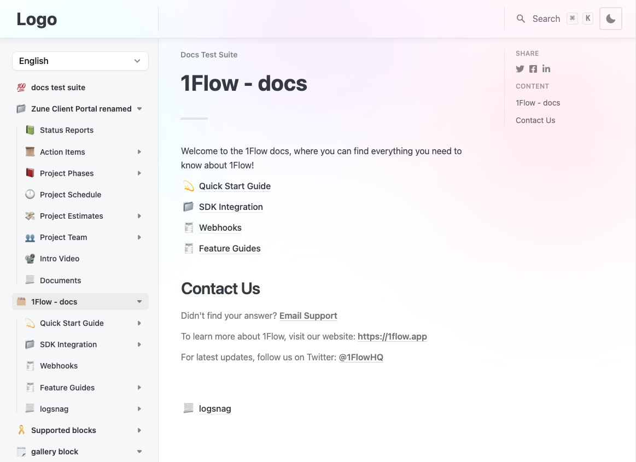
Task: Jump to 1Flow - docs in Content outline
Action: [x=538, y=103]
